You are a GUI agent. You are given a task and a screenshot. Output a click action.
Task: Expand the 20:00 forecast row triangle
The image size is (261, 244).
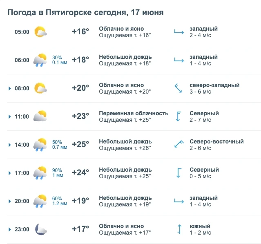point(10,201)
